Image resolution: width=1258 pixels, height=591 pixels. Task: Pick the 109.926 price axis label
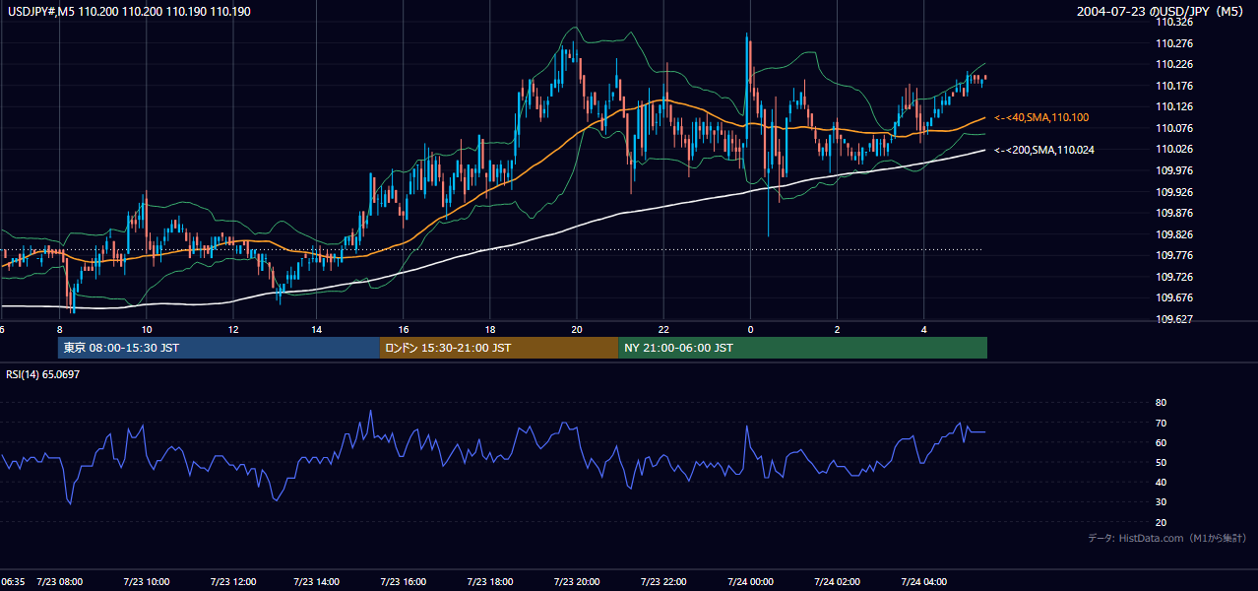(1174, 192)
